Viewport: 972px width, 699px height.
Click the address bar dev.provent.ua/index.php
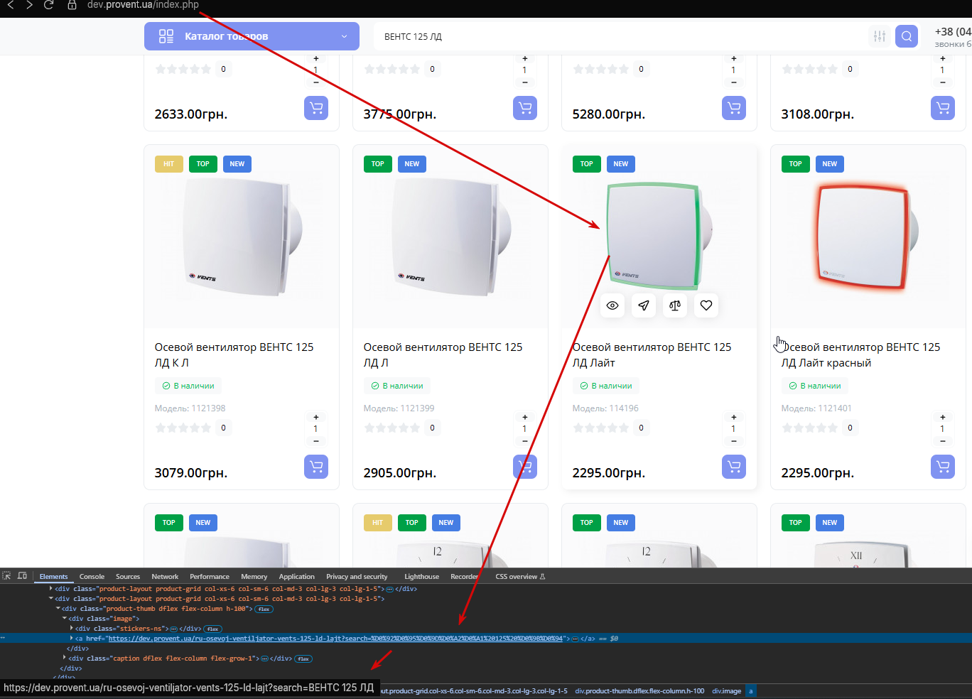pos(143,5)
